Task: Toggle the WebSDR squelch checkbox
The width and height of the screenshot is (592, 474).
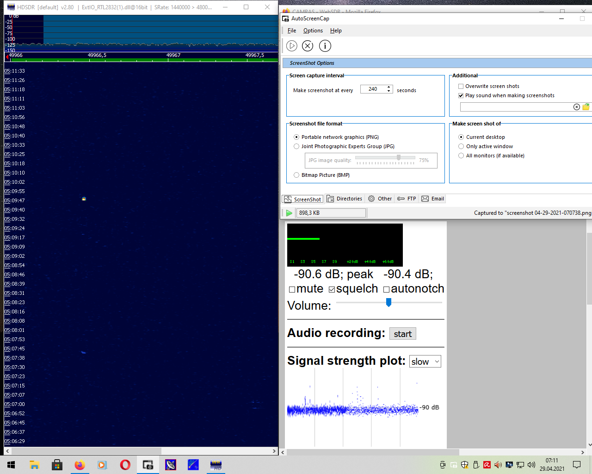Action: tap(332, 290)
